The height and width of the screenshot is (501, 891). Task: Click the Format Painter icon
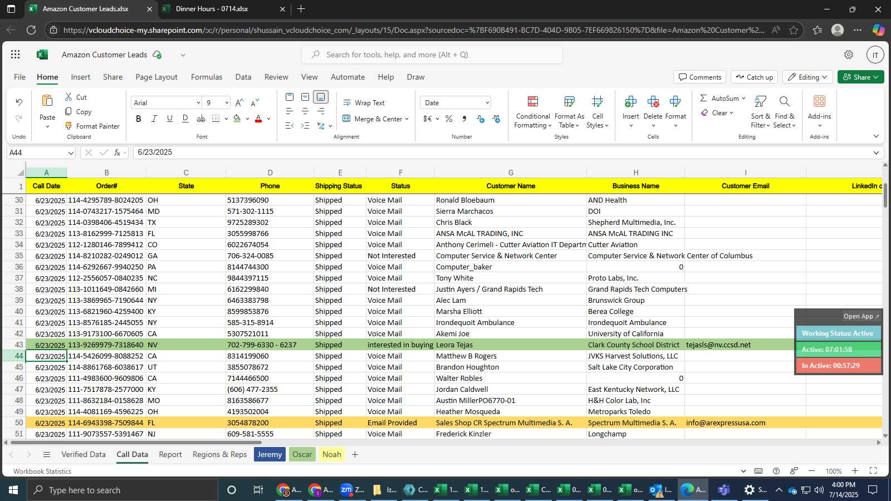(68, 126)
